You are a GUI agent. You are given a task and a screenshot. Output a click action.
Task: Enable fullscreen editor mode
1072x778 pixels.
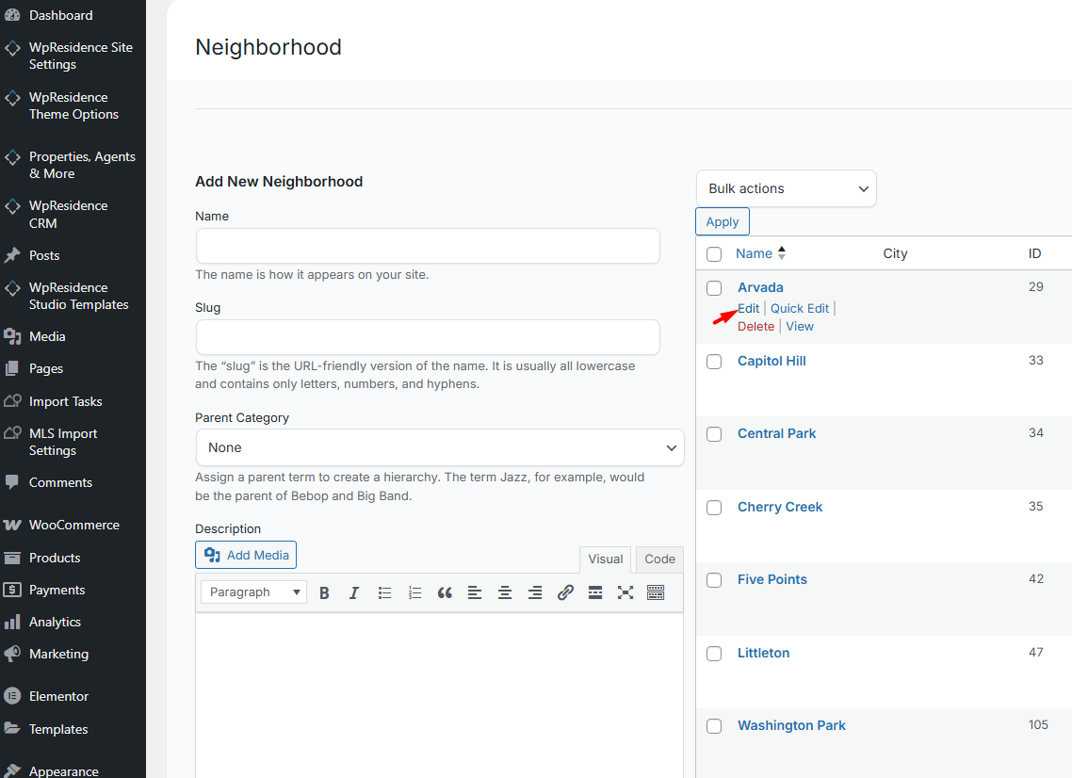(625, 592)
